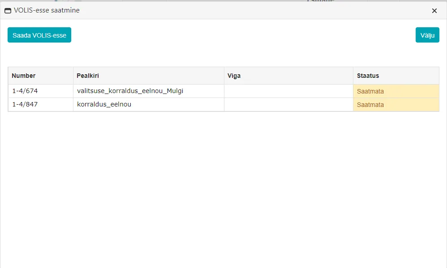Click empty Viga cell for 1-4/674

[288, 91]
